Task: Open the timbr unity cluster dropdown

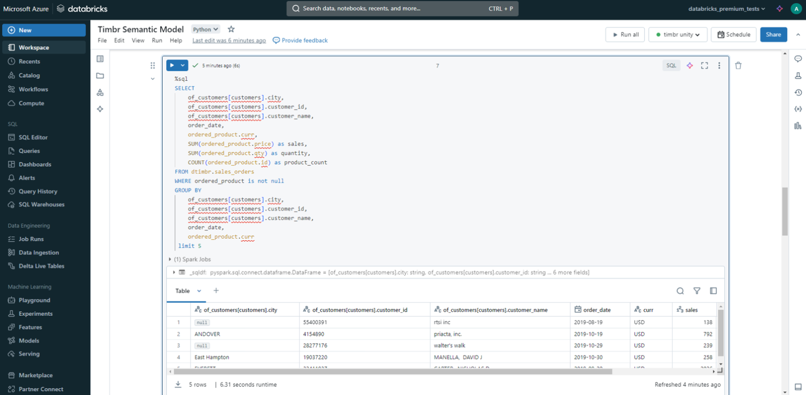Action: pos(678,34)
